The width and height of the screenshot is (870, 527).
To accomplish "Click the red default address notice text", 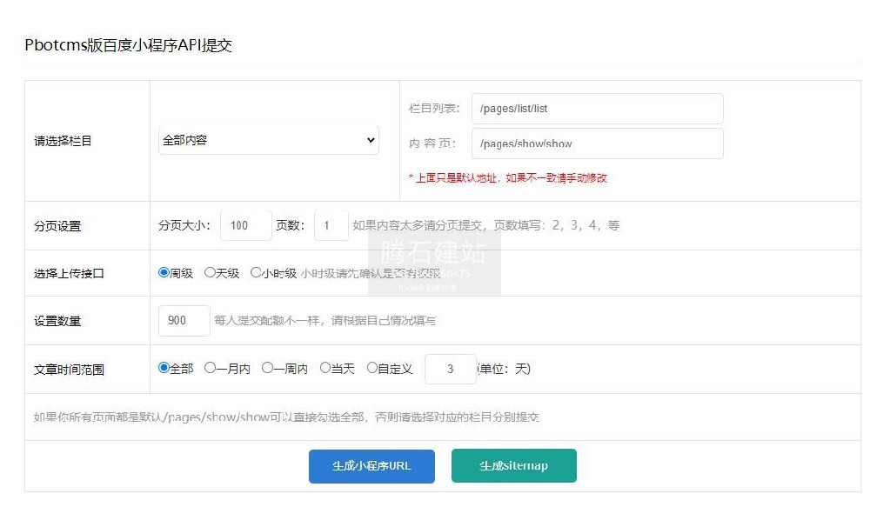I will point(507,177).
